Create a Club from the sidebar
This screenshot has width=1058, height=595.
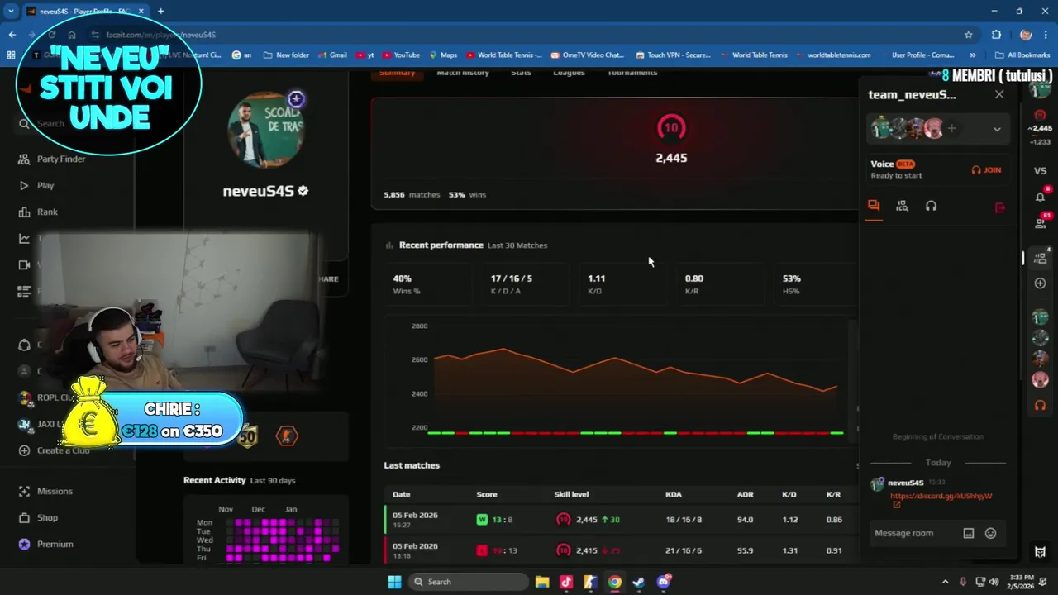point(53,450)
